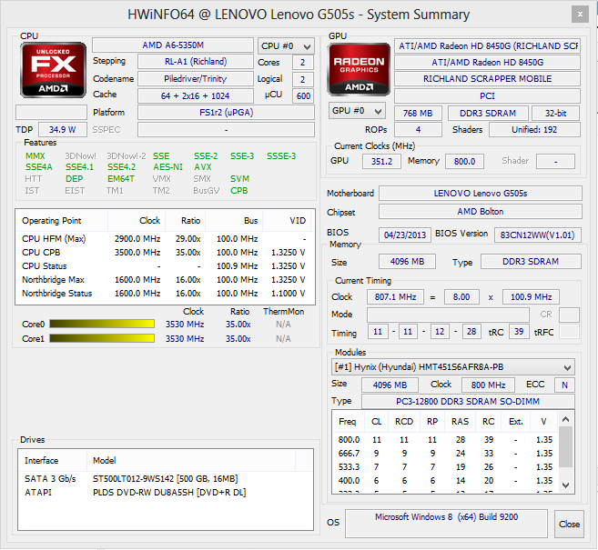Click the RICHLAND SCRAPPER MOBILE field

click(x=487, y=79)
